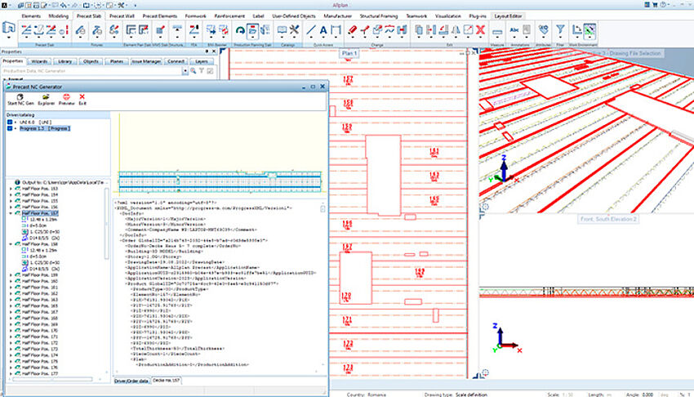Toggle the UNI 6.0 driver checkbox
Viewport: 694px width, 397px height.
tap(10, 121)
